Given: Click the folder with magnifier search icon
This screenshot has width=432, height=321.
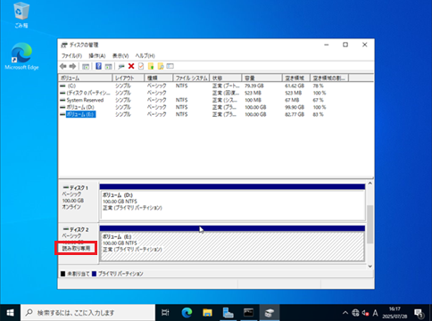Looking at the screenshot, I should [x=161, y=66].
